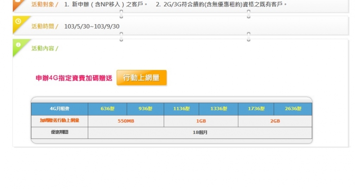Select the 1336型 column header
This screenshot has height=189, width=355.
pos(218,109)
